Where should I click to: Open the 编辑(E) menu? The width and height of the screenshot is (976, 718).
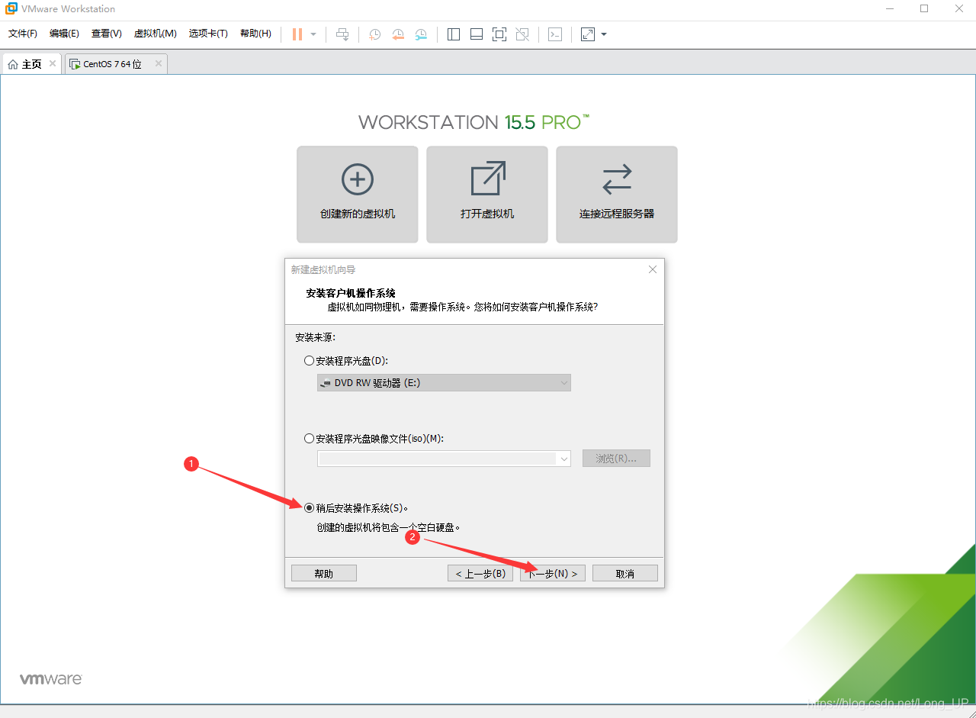(64, 34)
